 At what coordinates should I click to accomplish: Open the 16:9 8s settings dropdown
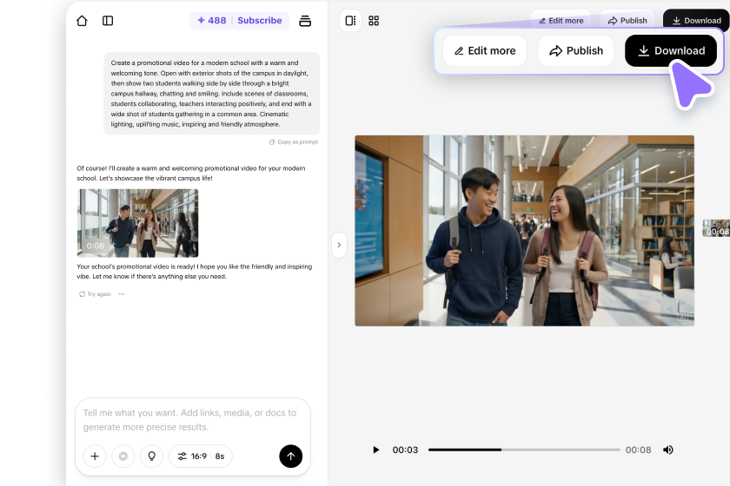coord(201,456)
